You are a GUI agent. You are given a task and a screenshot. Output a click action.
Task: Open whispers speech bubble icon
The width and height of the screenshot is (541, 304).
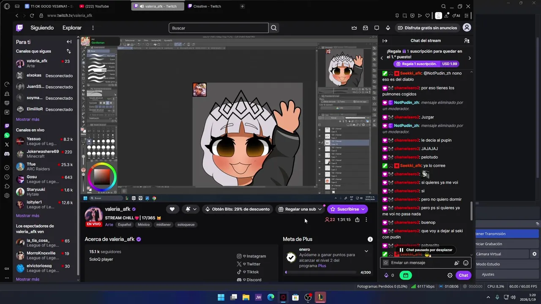click(377, 28)
